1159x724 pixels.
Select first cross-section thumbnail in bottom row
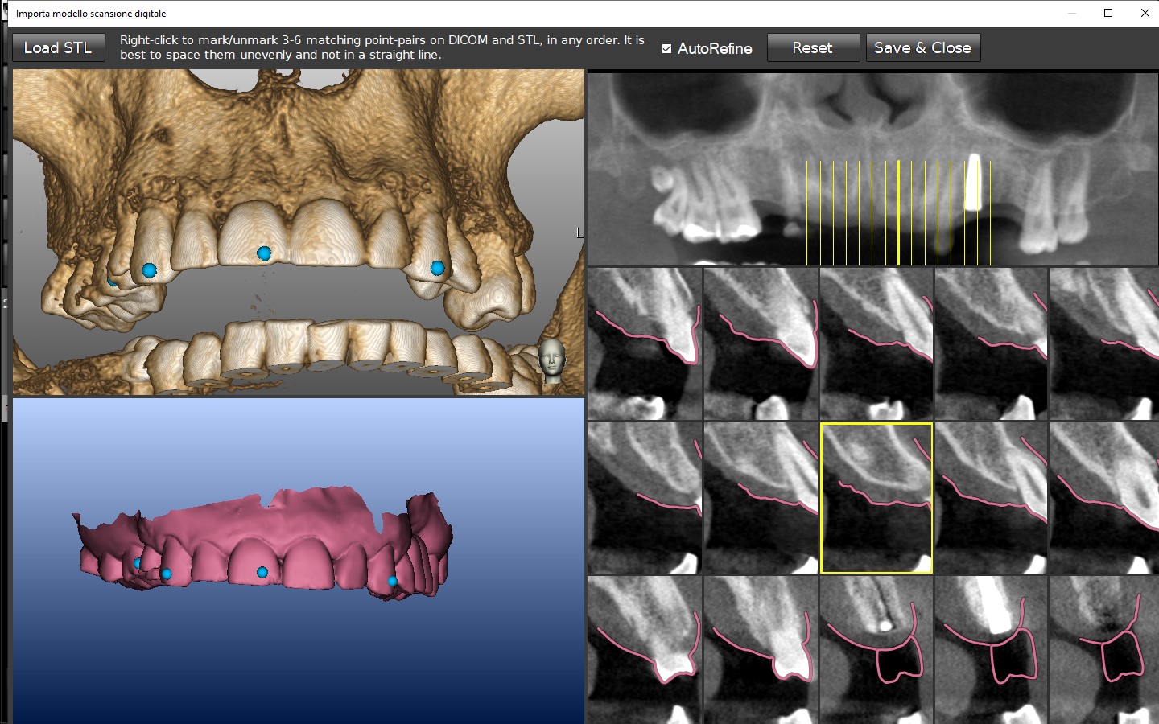coord(644,650)
